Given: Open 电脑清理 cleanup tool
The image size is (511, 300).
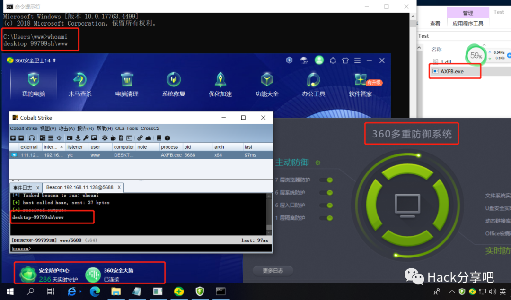Looking at the screenshot, I should (127, 84).
